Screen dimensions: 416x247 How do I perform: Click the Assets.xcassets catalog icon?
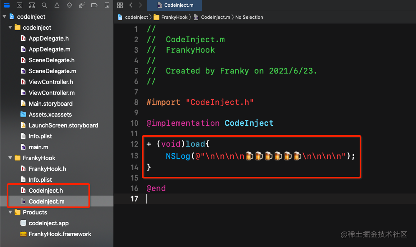click(23, 115)
